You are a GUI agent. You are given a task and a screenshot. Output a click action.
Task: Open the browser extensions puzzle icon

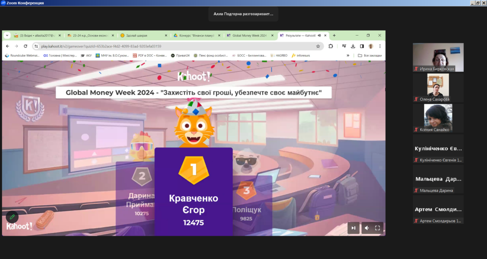(x=331, y=46)
